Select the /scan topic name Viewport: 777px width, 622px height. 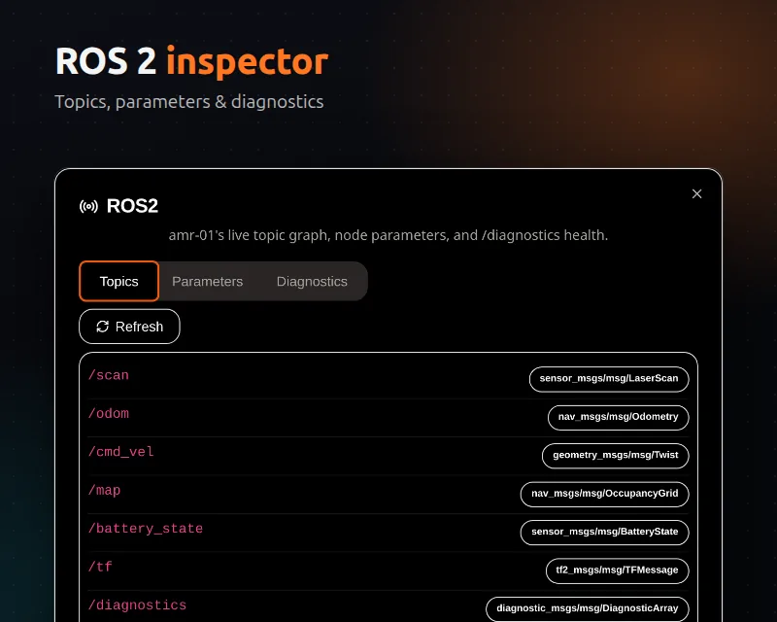[109, 375]
